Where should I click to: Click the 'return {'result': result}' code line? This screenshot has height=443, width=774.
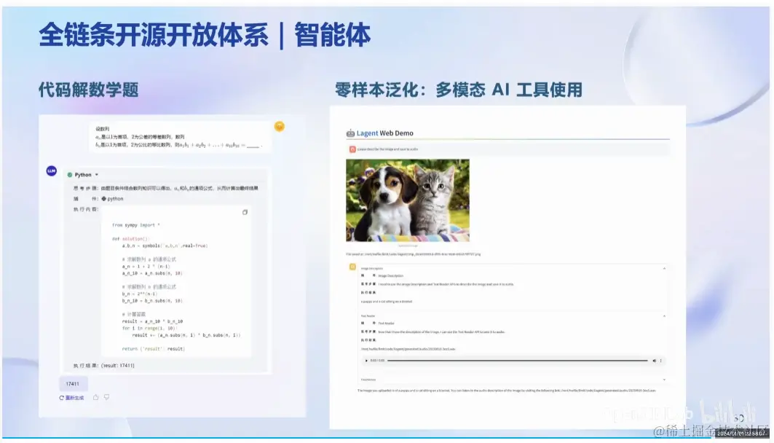tap(153, 349)
